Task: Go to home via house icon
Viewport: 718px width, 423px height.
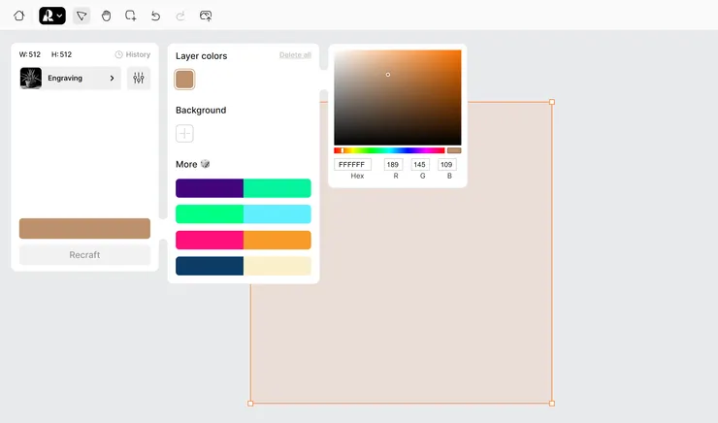Action: 18,16
